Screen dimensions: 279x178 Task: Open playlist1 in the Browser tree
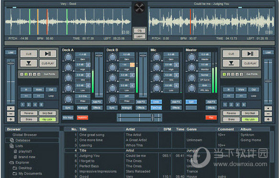tap(25, 151)
